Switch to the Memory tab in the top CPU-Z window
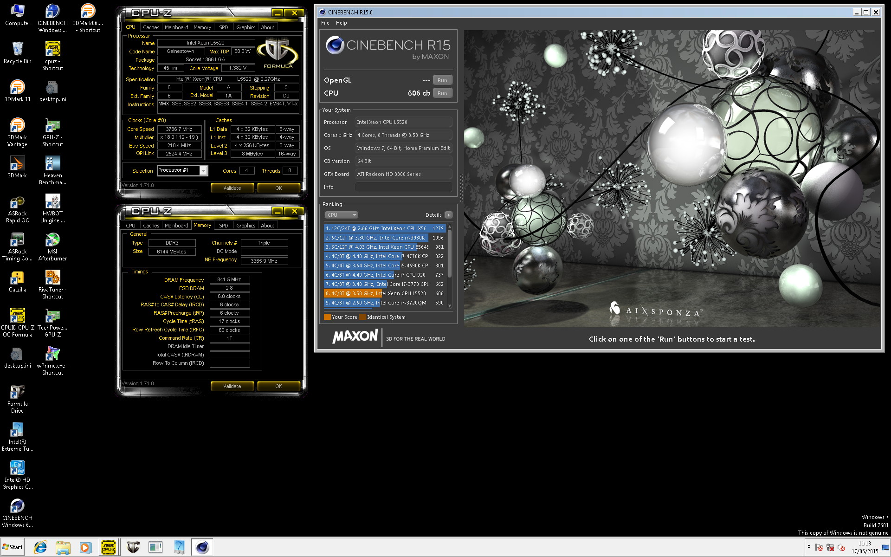This screenshot has height=557, width=891. (202, 27)
